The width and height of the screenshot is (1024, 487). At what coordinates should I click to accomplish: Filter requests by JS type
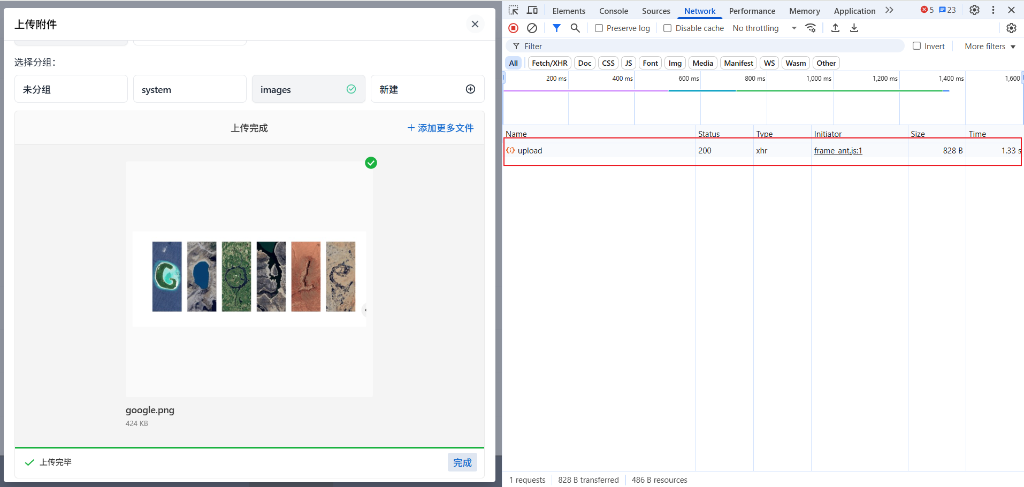629,63
